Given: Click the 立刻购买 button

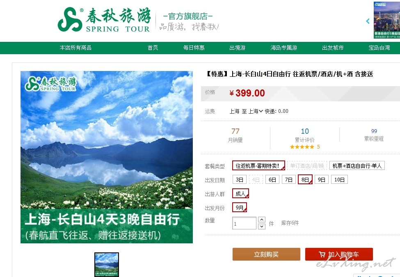Looking at the screenshot, I should 266,254.
